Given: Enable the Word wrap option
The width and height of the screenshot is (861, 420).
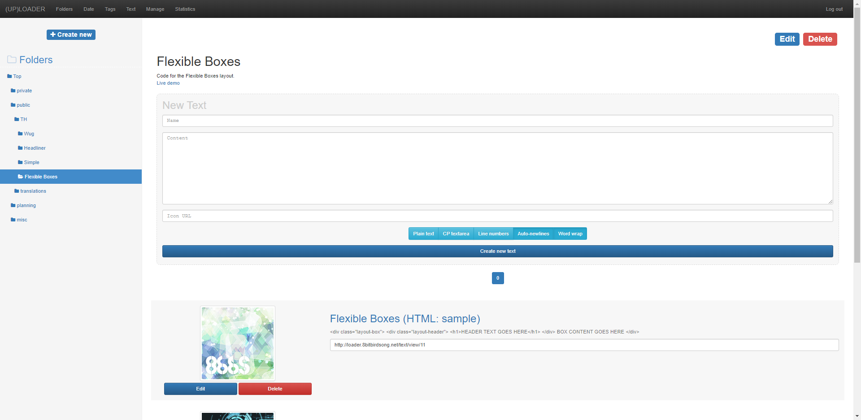Looking at the screenshot, I should (x=570, y=234).
